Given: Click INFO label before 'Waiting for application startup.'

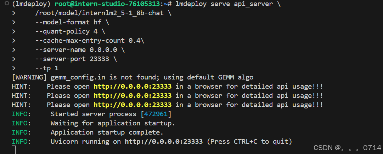Looking at the screenshot, I should (x=19, y=123).
